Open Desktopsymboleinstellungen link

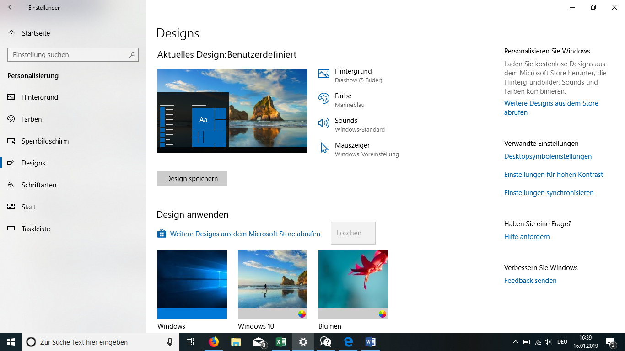tap(548, 156)
